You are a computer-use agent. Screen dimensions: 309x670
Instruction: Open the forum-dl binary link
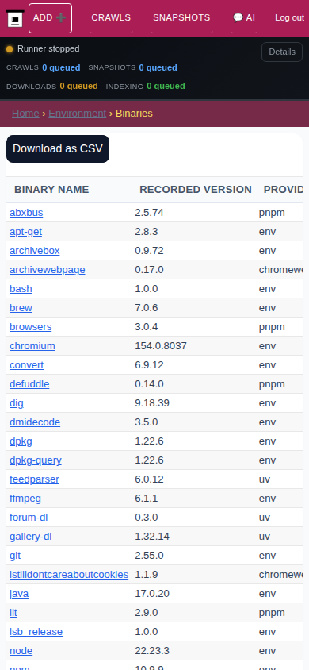point(29,518)
